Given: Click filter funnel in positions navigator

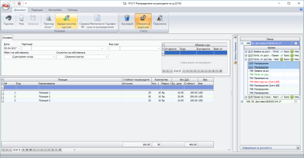Looking at the screenshot, I should click(60, 150).
